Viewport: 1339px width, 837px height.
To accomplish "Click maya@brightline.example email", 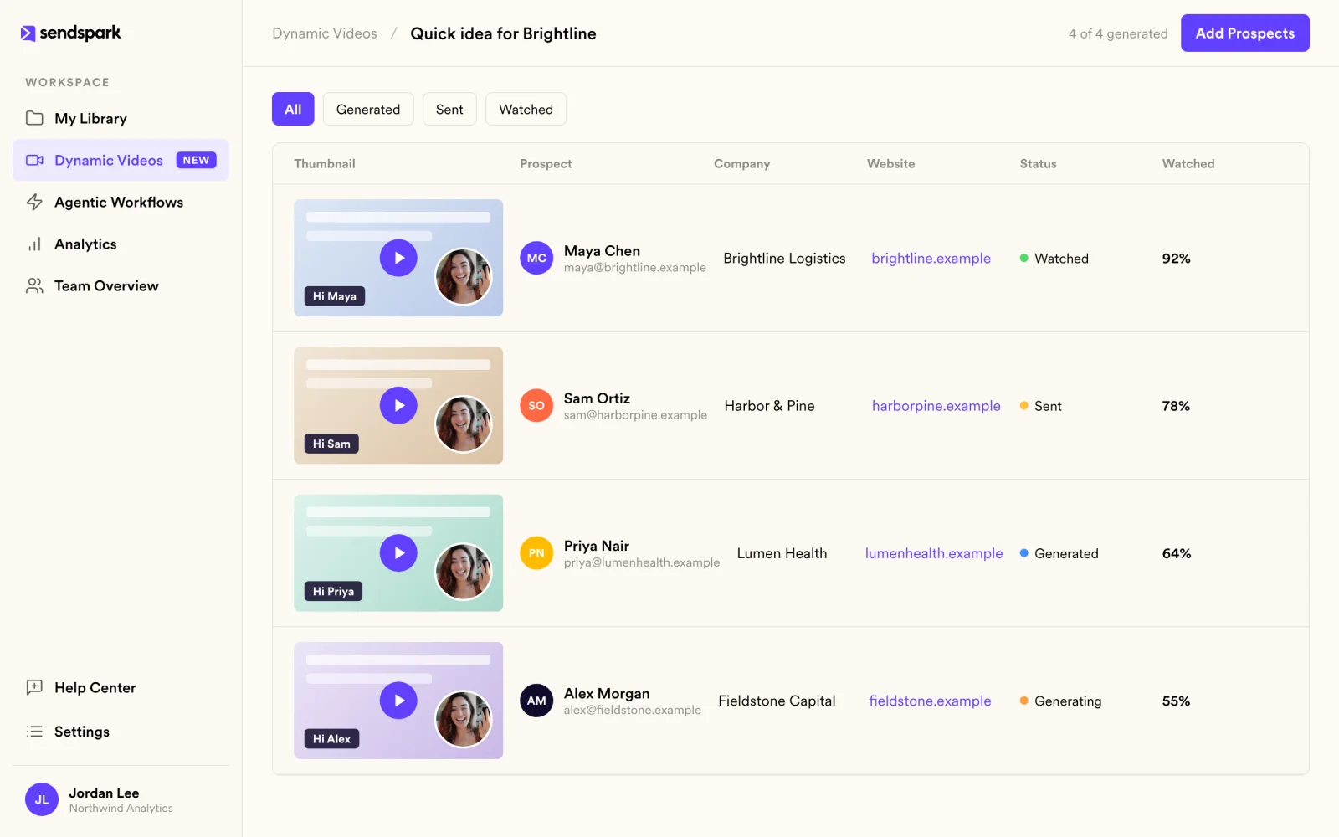I will click(x=634, y=268).
